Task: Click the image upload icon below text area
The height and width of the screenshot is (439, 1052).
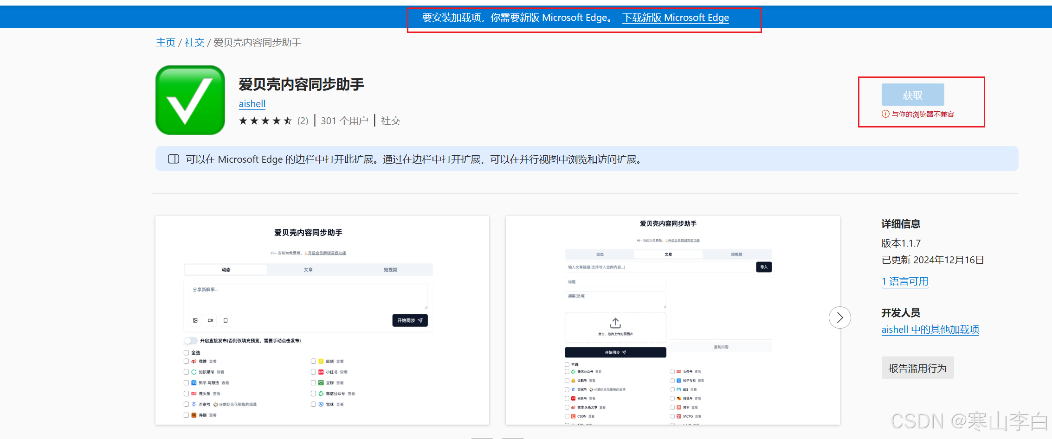Action: point(195,320)
